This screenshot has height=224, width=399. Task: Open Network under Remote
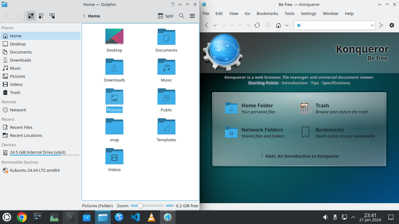coord(40,110)
